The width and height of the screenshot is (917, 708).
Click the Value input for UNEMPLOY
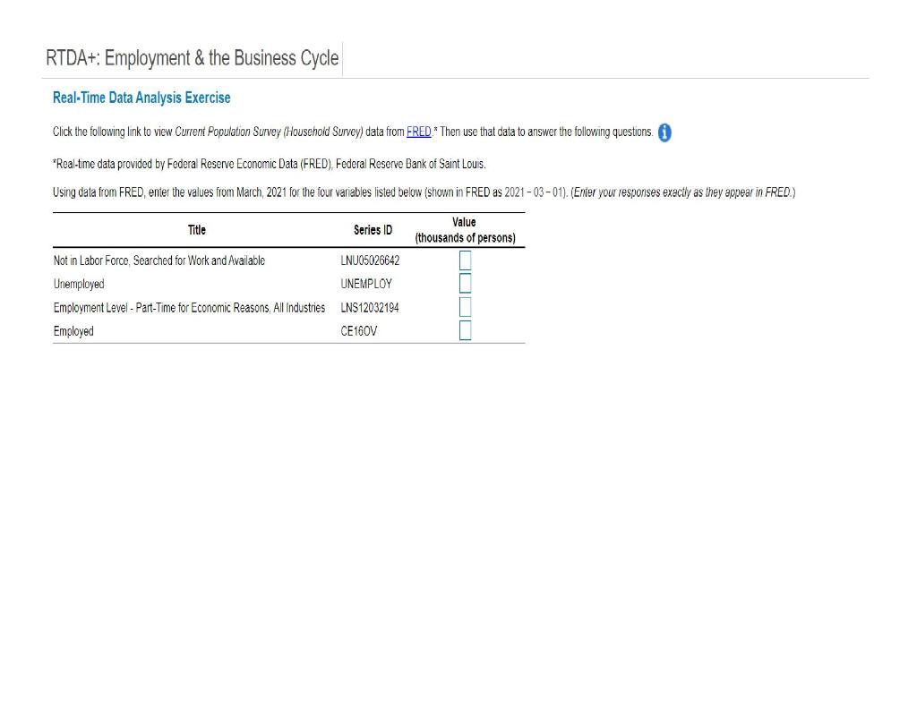tap(464, 283)
